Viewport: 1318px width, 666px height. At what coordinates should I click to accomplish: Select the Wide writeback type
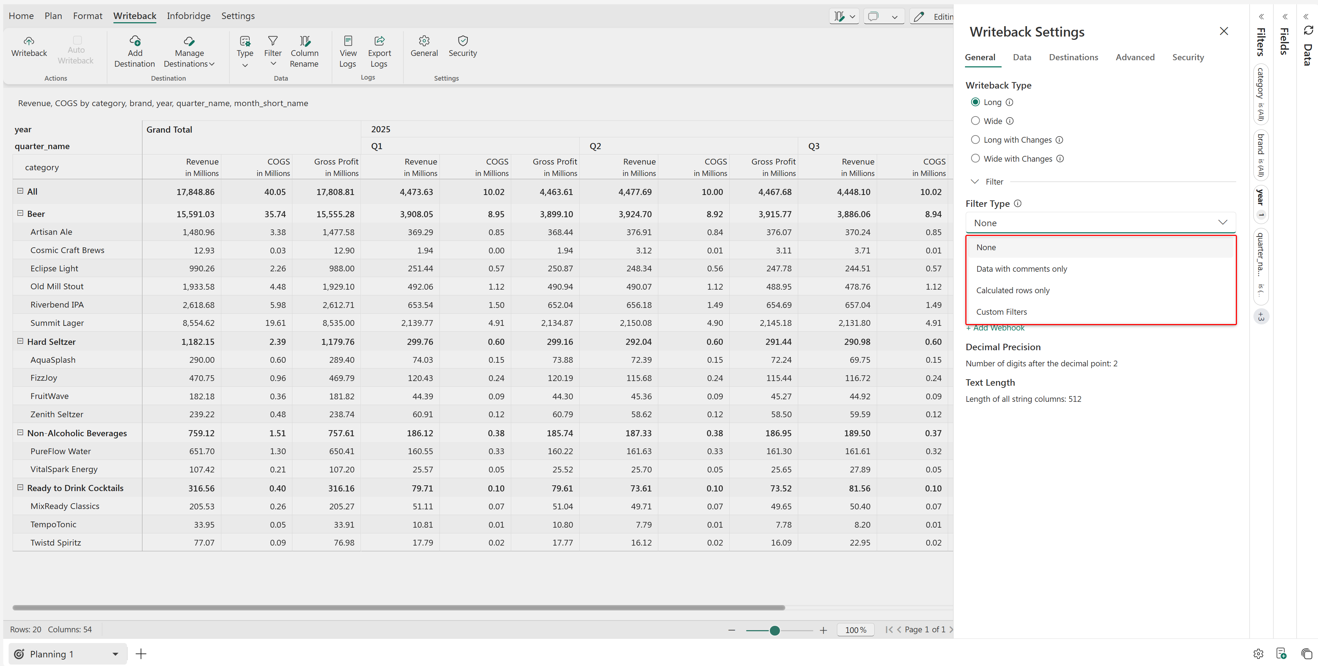click(975, 121)
